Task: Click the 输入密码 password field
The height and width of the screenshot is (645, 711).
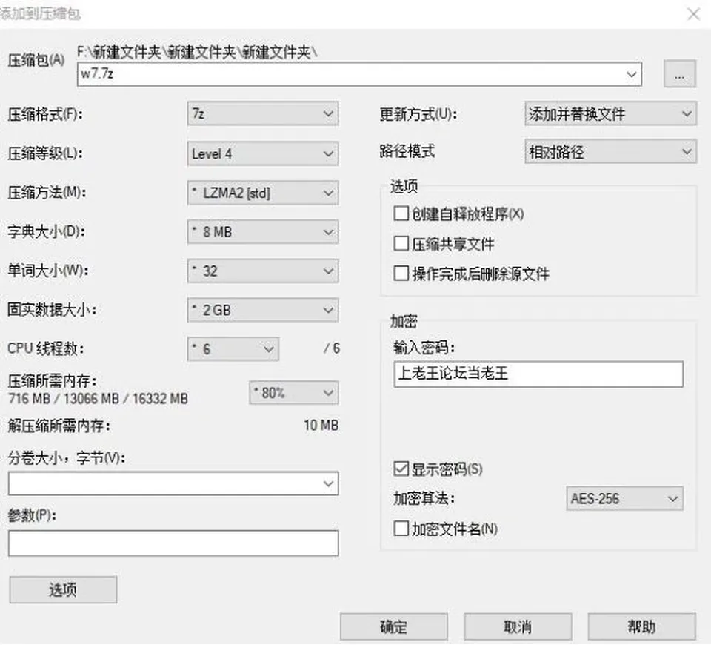Action: point(538,374)
